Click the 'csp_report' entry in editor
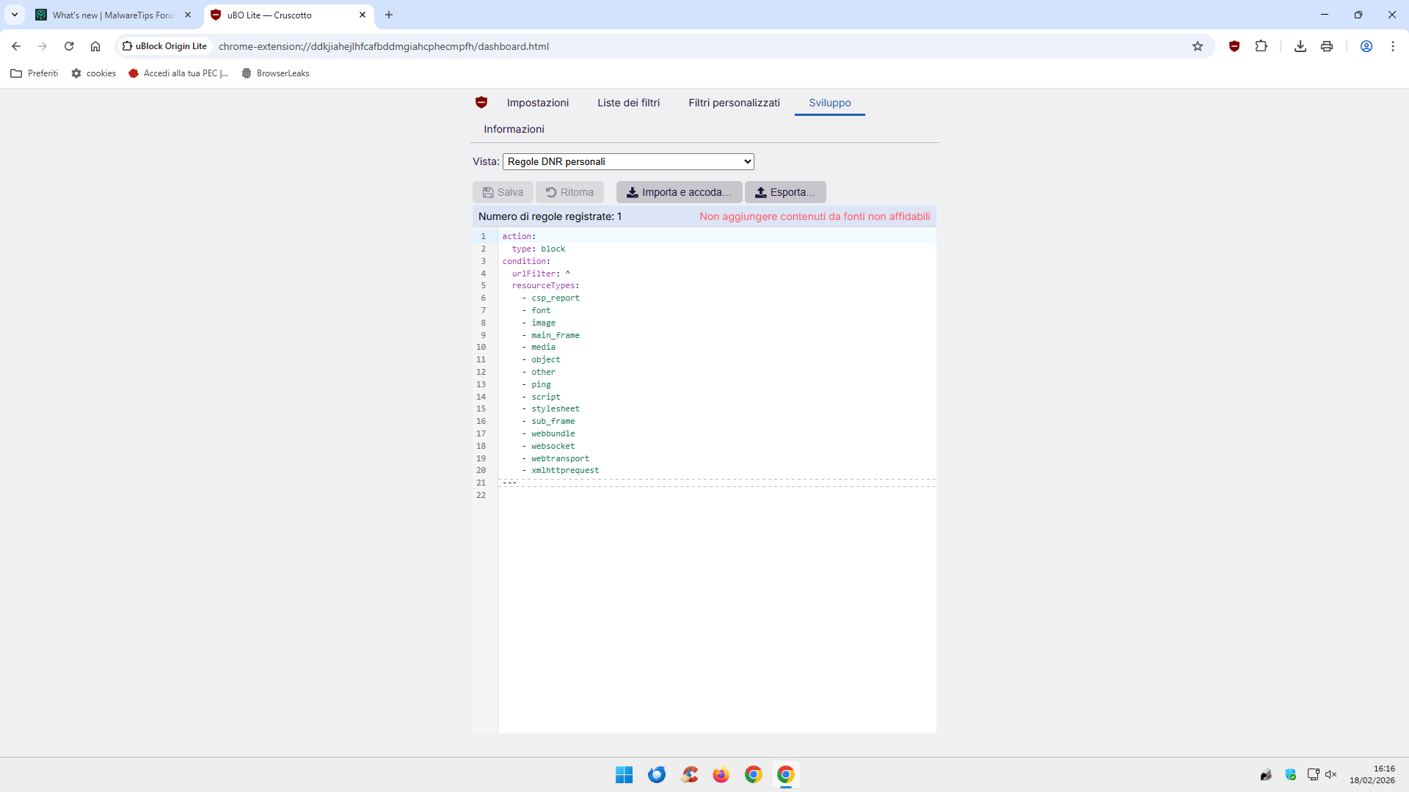Screen dimensions: 1409x792 (556, 298)
